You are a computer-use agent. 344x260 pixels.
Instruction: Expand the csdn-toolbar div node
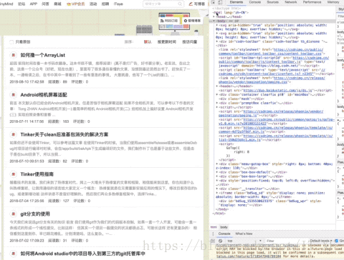[x=217, y=41]
